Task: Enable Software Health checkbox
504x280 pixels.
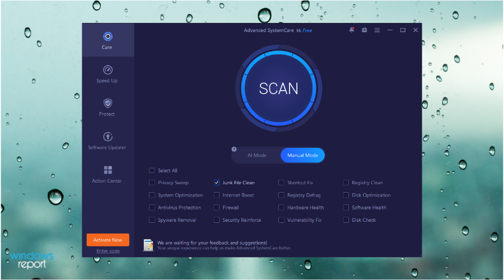Action: (346, 208)
